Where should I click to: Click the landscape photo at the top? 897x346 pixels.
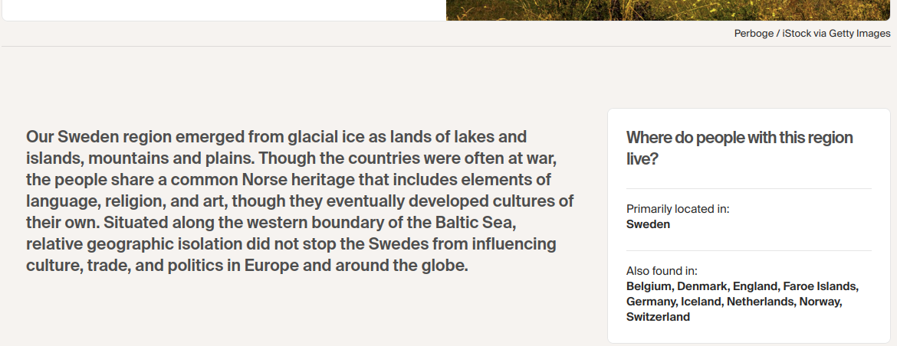click(x=671, y=9)
